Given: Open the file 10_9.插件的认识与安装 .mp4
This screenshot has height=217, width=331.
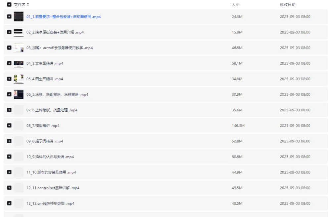Looking at the screenshot, I should click(x=50, y=157).
